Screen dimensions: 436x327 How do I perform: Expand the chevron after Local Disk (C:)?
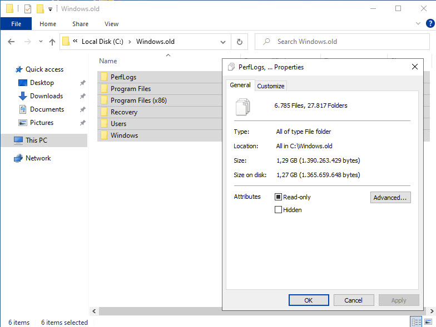130,42
